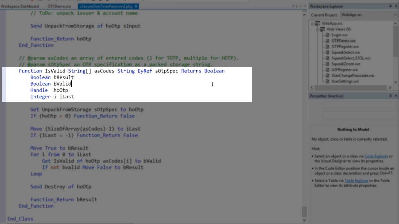Collapse the Web Views (9) folder
399x224 pixels.
[x=318, y=29]
